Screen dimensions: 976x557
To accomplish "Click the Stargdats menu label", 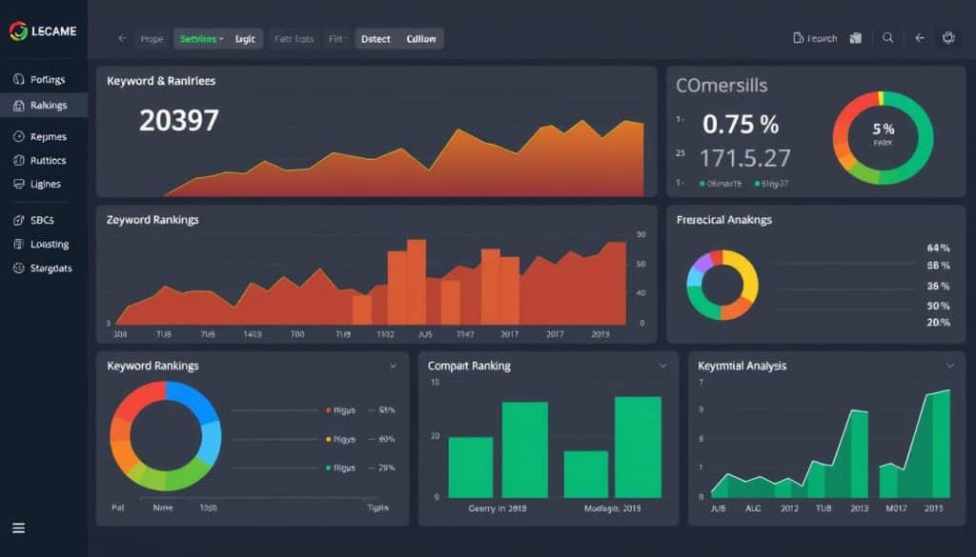I will coord(51,268).
